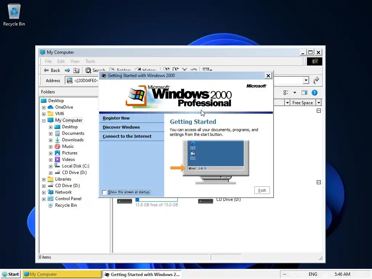Click the view layout icon near Help
This screenshot has height=279, width=372.
coord(286,93)
